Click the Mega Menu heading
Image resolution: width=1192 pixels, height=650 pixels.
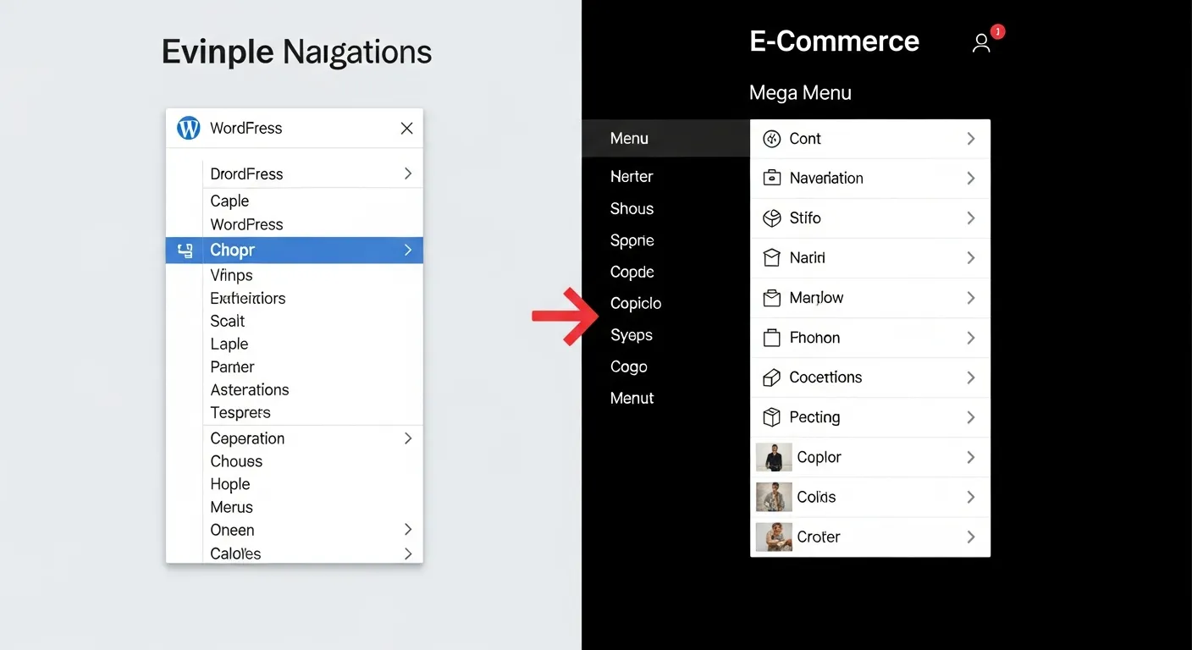coord(800,93)
